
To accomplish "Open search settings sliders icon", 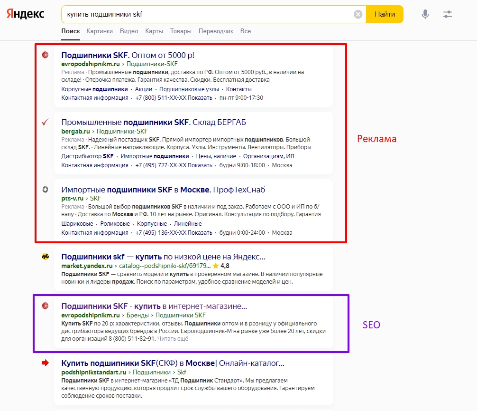I will point(448,14).
